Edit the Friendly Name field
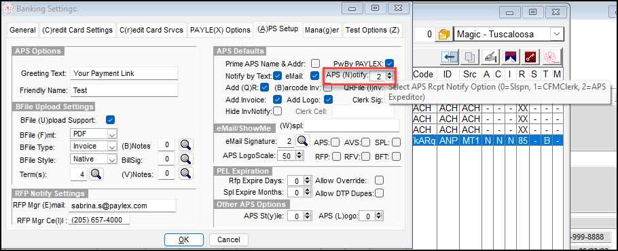 tap(124, 90)
